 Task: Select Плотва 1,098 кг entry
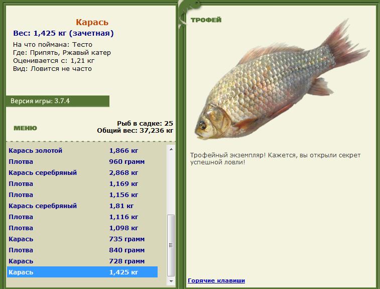pyautogui.click(x=82, y=228)
